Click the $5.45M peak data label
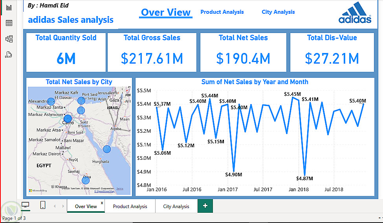The image size is (383, 223). pos(292,94)
